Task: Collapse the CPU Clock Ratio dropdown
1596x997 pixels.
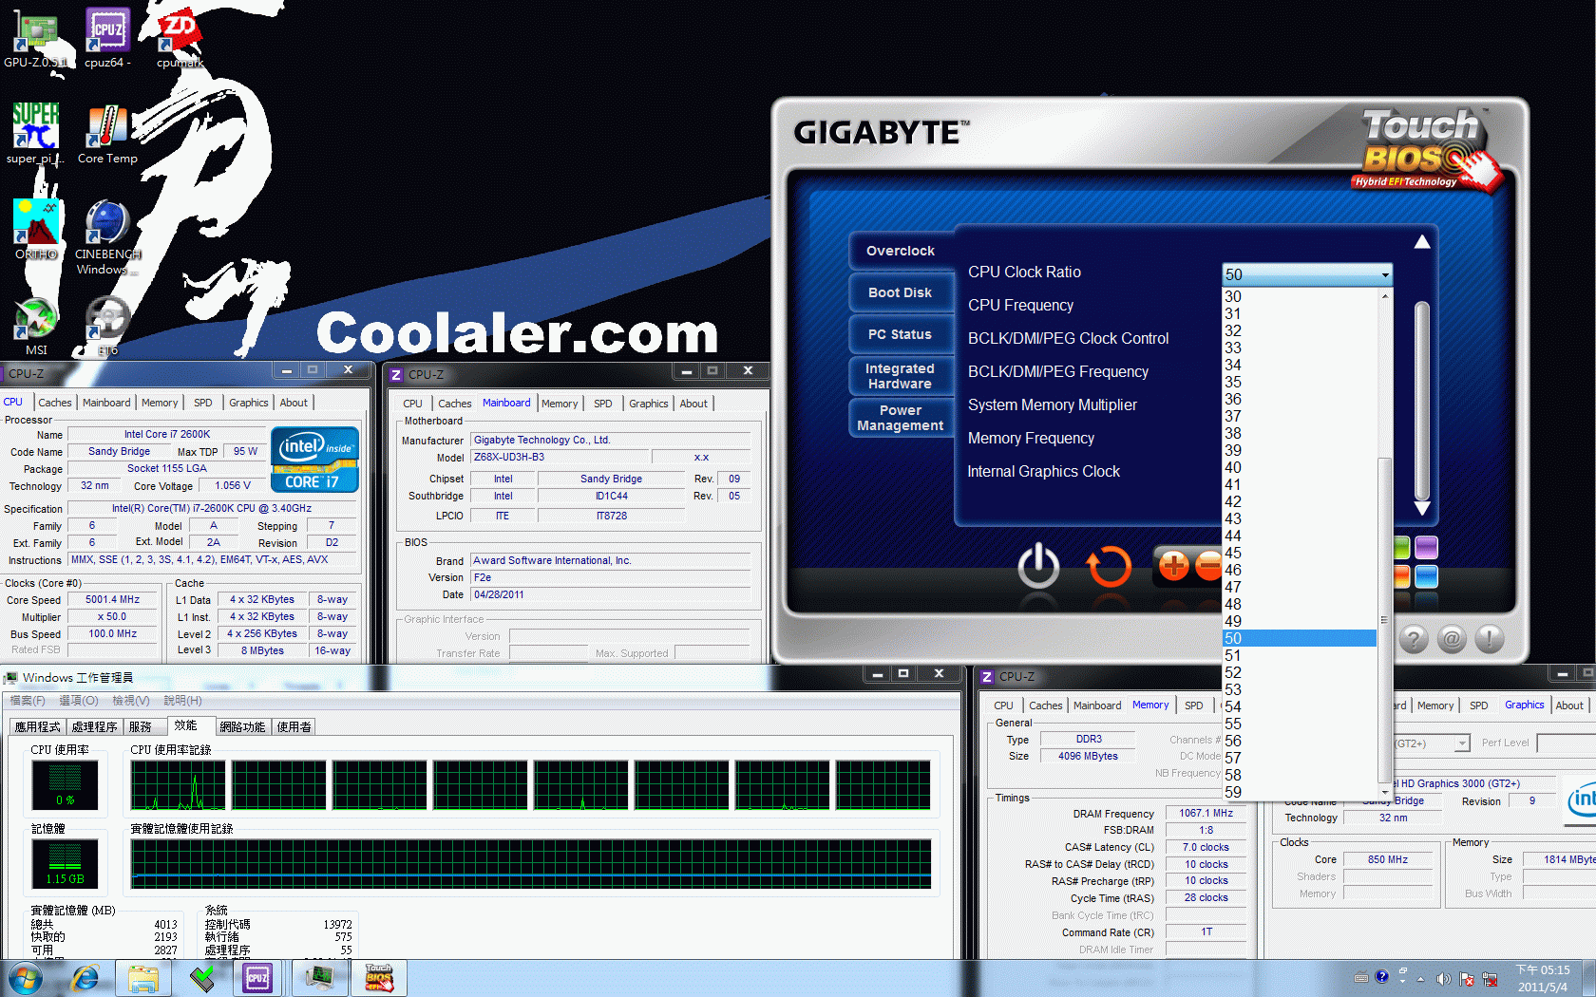Action: click(1385, 274)
